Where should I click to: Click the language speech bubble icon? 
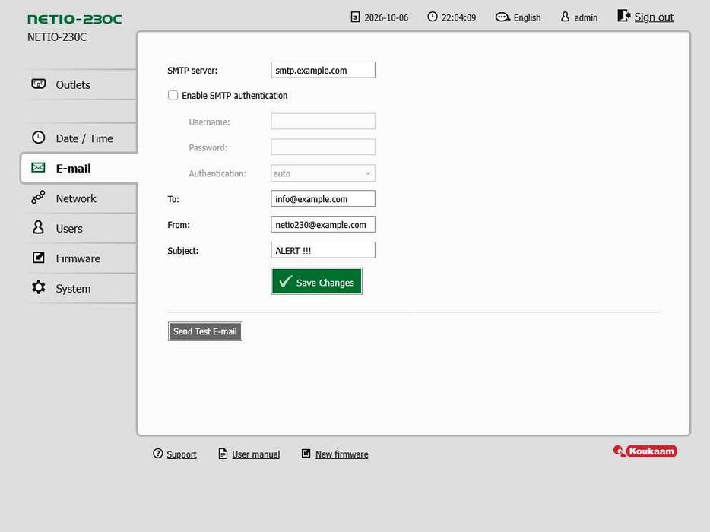[502, 17]
